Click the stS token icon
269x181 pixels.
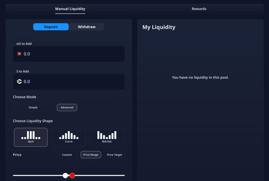(x=19, y=54)
